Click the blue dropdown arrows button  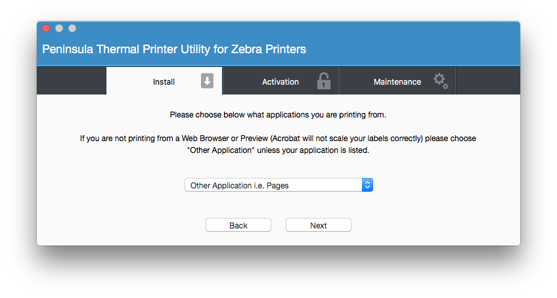coord(368,185)
